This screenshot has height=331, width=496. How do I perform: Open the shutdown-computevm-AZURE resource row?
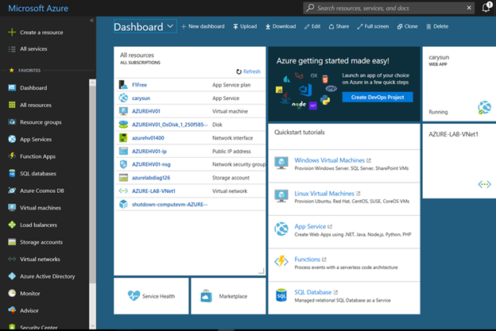tap(191, 204)
